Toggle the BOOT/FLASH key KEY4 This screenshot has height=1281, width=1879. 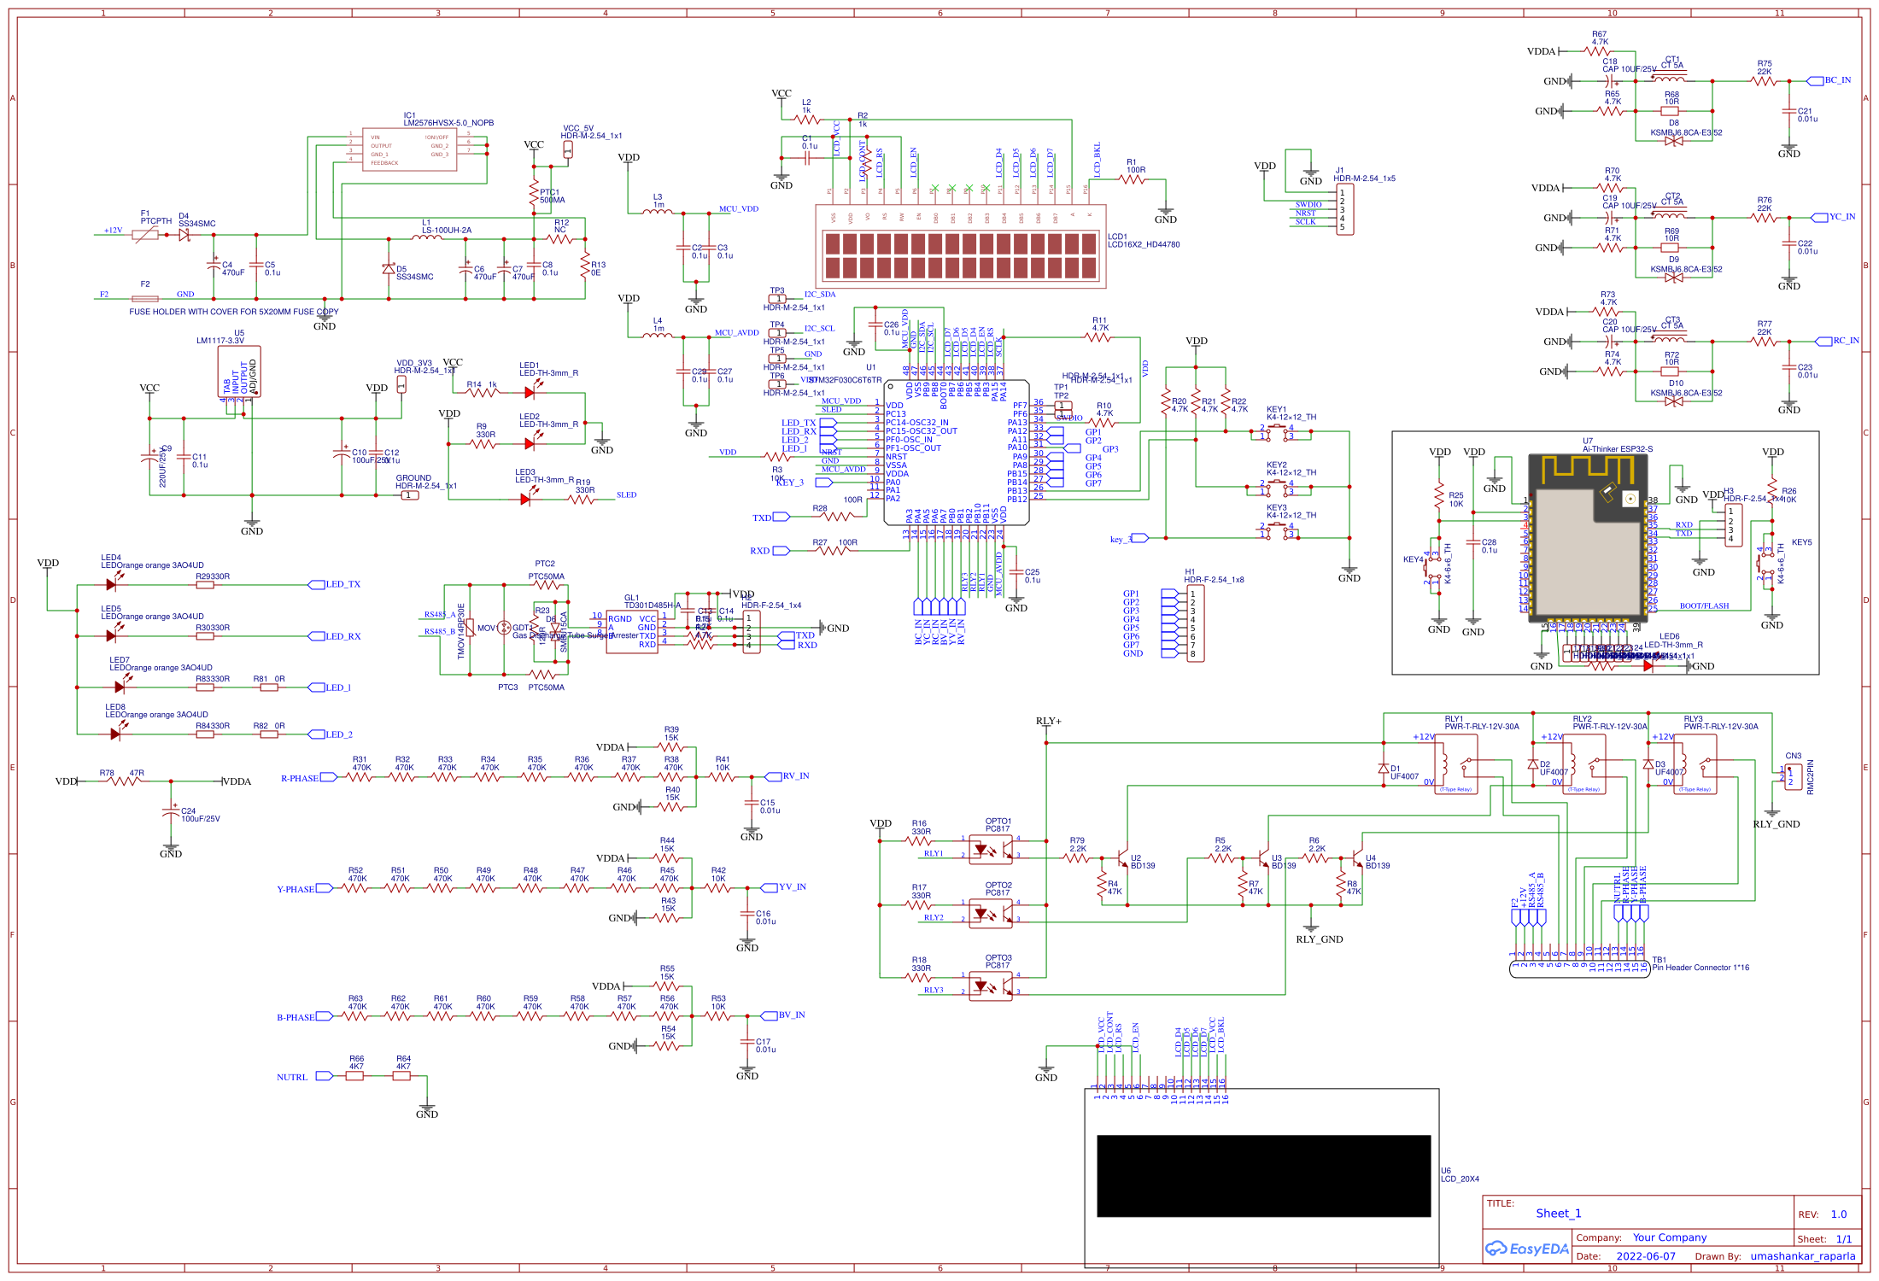(1433, 568)
